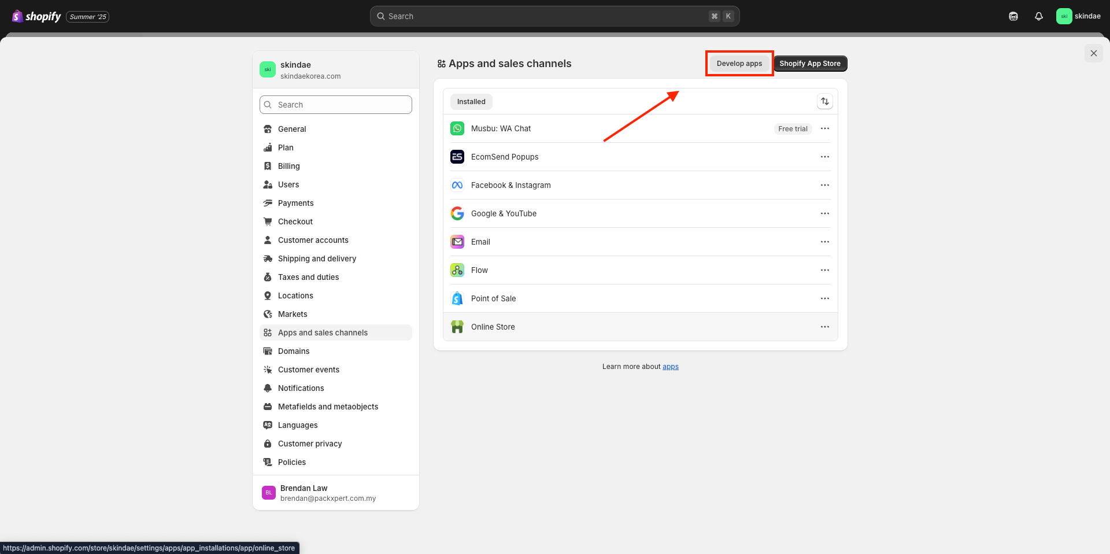Open more actions for Musbu: WA Chat
1110x554 pixels.
pos(825,128)
